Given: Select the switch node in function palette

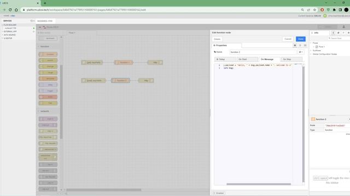Looking at the screenshot, I should point(48,60).
